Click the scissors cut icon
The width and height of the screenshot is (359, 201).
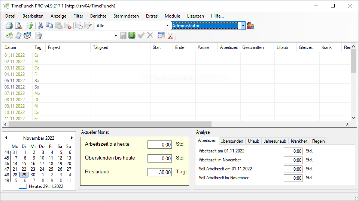coord(40,26)
